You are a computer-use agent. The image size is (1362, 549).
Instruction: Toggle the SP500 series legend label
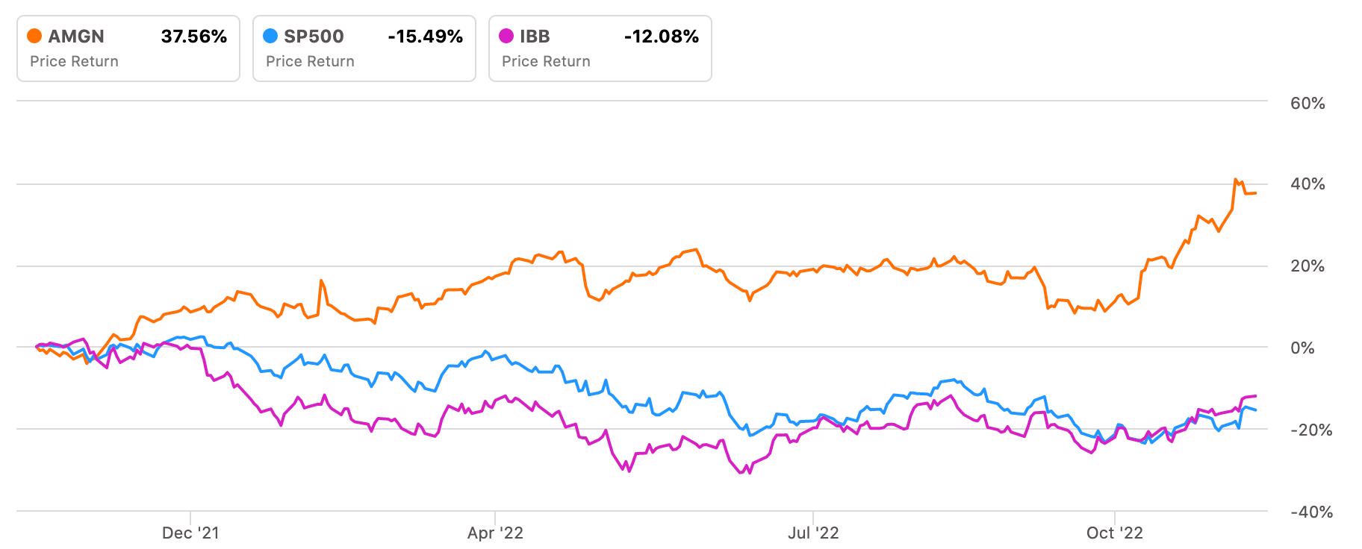tap(314, 37)
